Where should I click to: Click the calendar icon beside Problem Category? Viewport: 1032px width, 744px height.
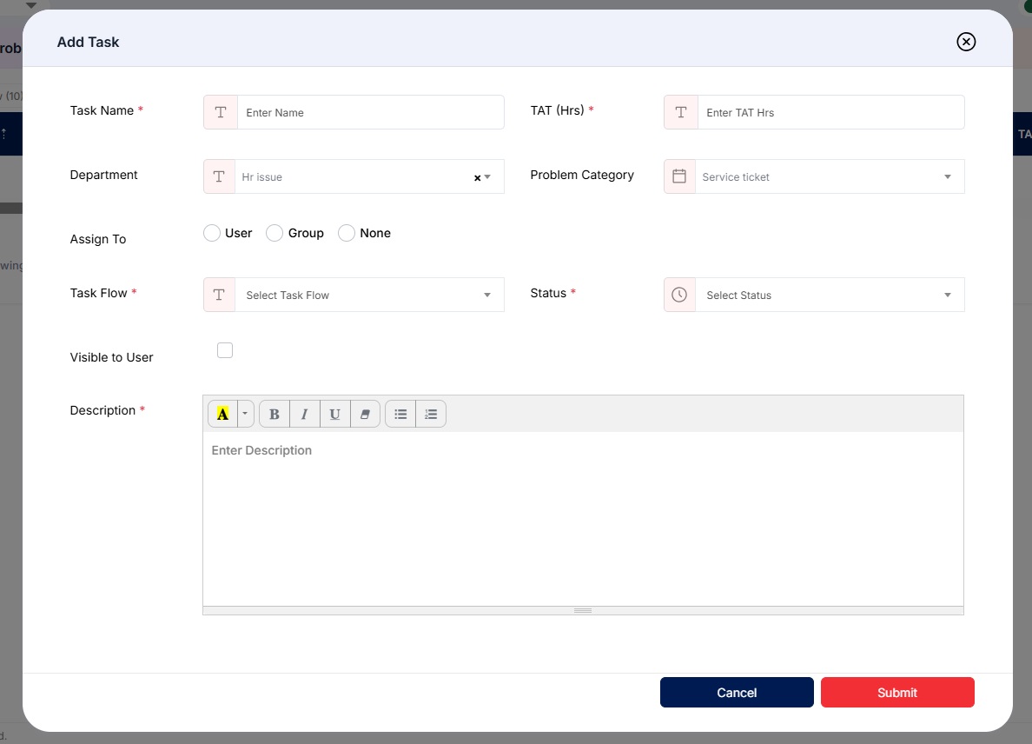679,176
